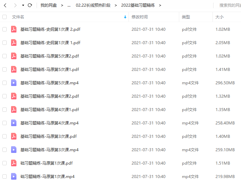
Task: Expand the collapsed breadcrumb ellipsis
Action: (69, 5)
